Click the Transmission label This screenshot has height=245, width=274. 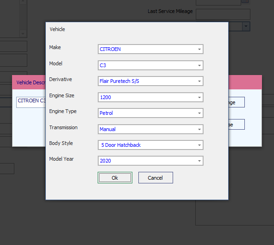pyautogui.click(x=63, y=127)
